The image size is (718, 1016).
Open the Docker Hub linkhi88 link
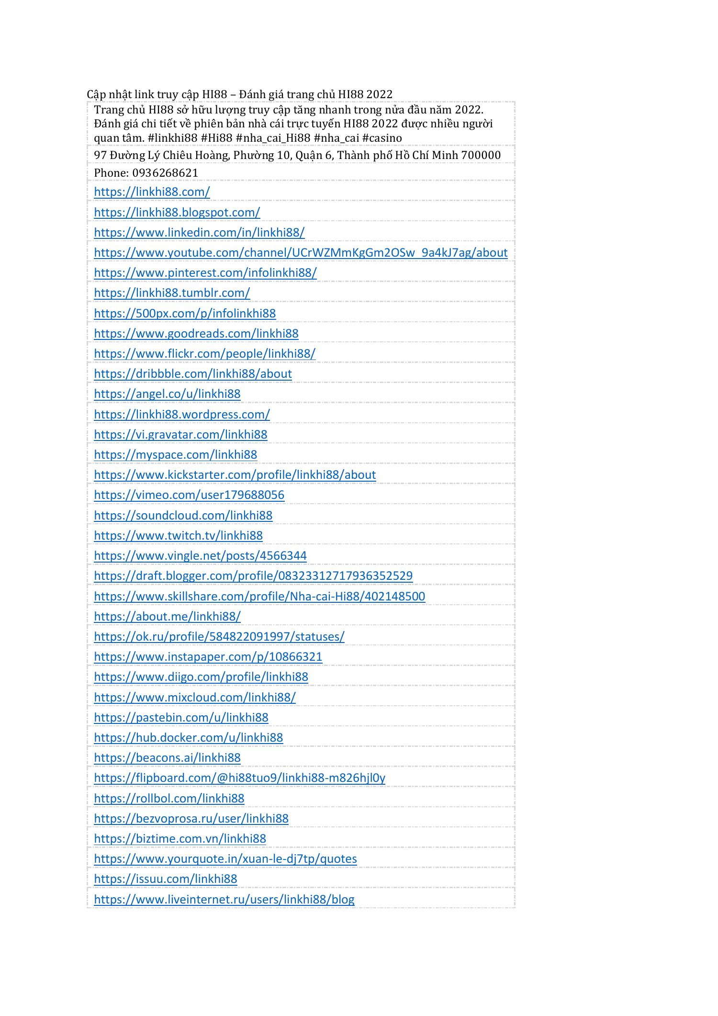pos(189,737)
